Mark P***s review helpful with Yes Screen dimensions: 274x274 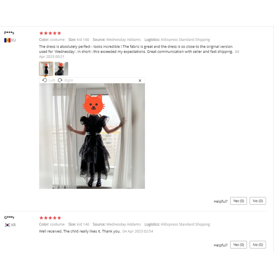click(238, 201)
